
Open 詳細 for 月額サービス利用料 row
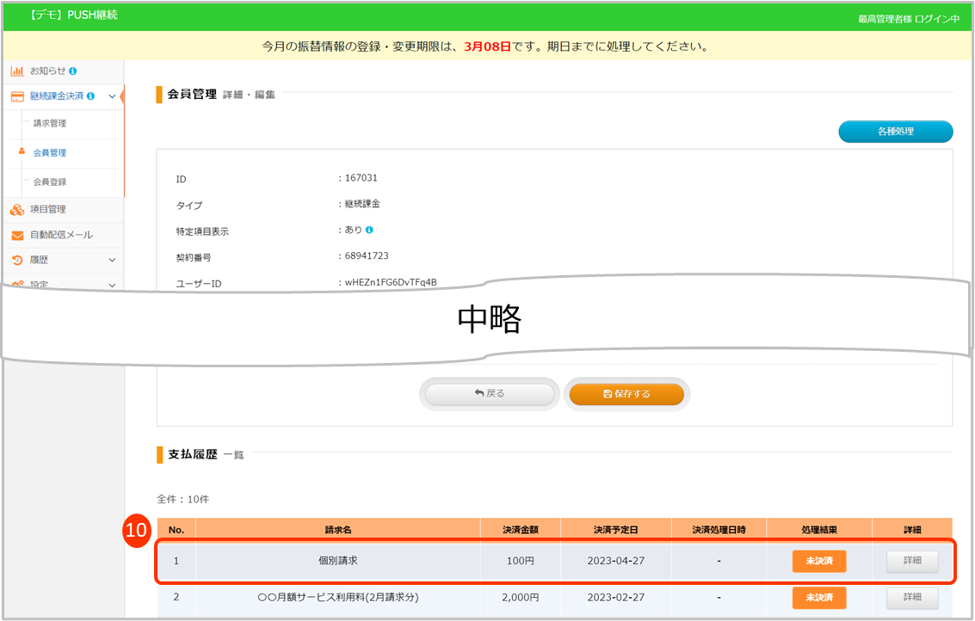click(x=912, y=597)
